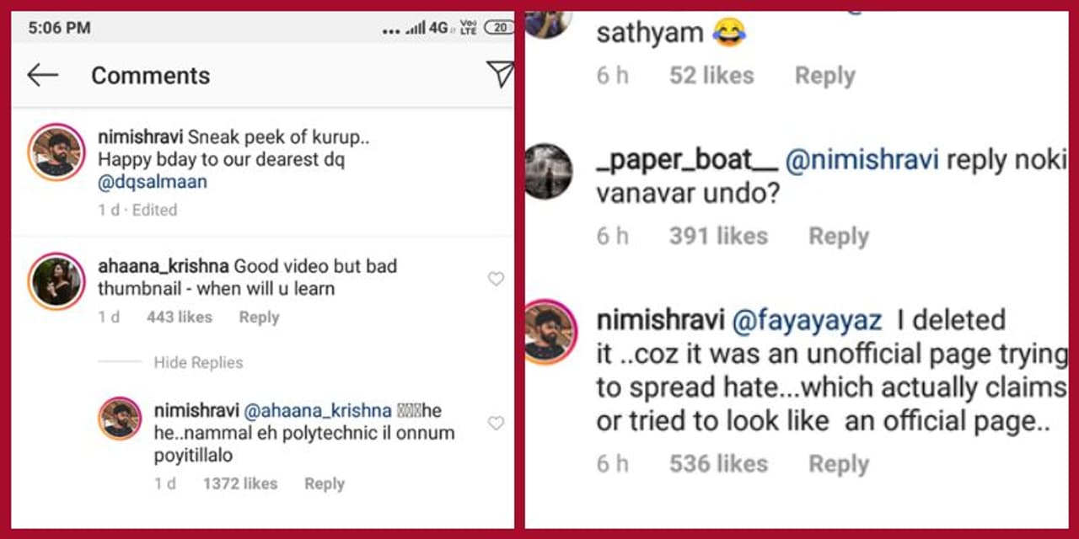The width and height of the screenshot is (1079, 539).
Task: Reply to nimishravi's polytechnic comment
Action: [x=325, y=483]
